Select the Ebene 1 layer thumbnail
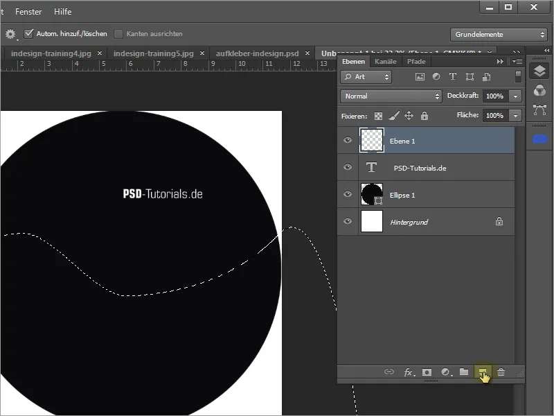 [x=372, y=141]
